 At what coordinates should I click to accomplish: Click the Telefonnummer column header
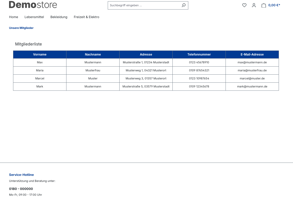point(199,55)
